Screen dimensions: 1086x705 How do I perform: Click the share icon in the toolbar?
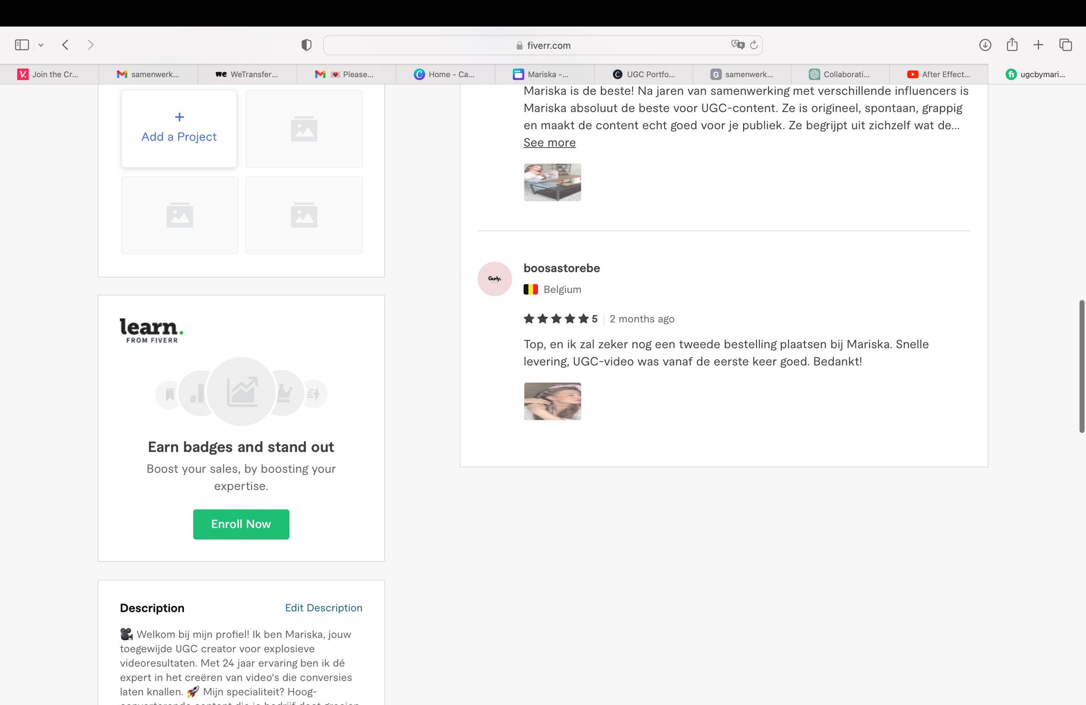coord(1012,45)
